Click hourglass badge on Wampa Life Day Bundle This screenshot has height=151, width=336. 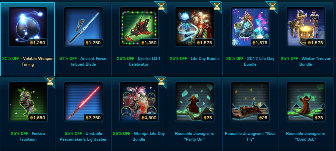point(161,81)
